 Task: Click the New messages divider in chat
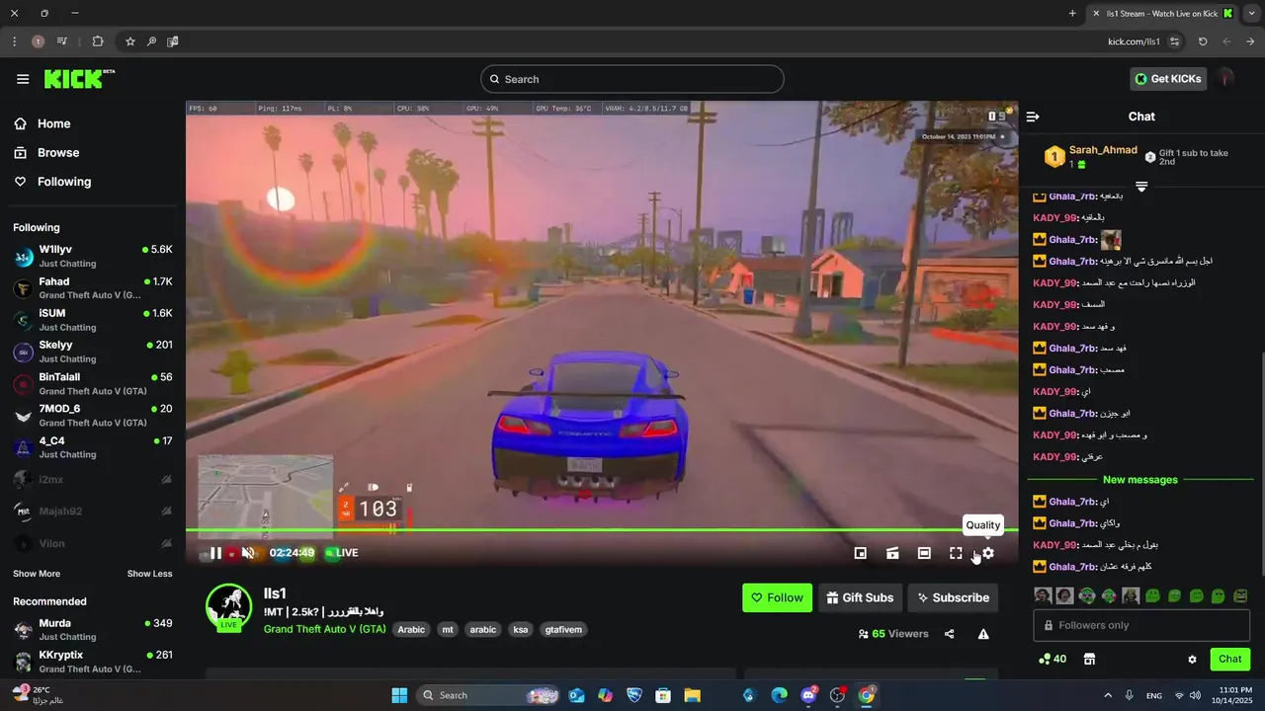pyautogui.click(x=1140, y=480)
